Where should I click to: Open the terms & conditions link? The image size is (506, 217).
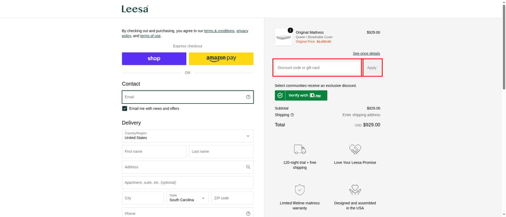219,31
